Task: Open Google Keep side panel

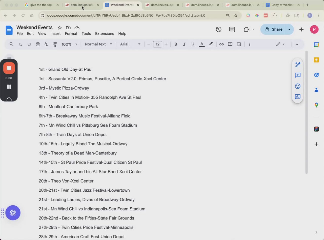Action: 316,60
